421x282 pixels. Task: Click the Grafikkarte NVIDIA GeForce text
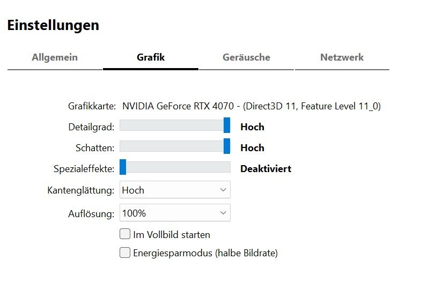[x=252, y=106]
